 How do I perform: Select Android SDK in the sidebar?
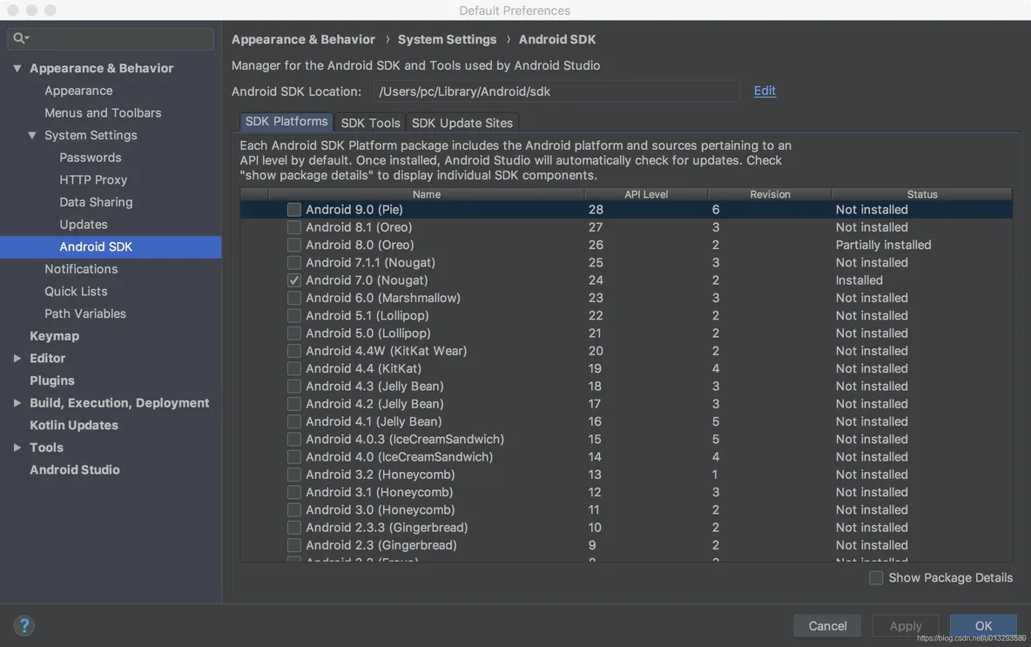coord(111,247)
